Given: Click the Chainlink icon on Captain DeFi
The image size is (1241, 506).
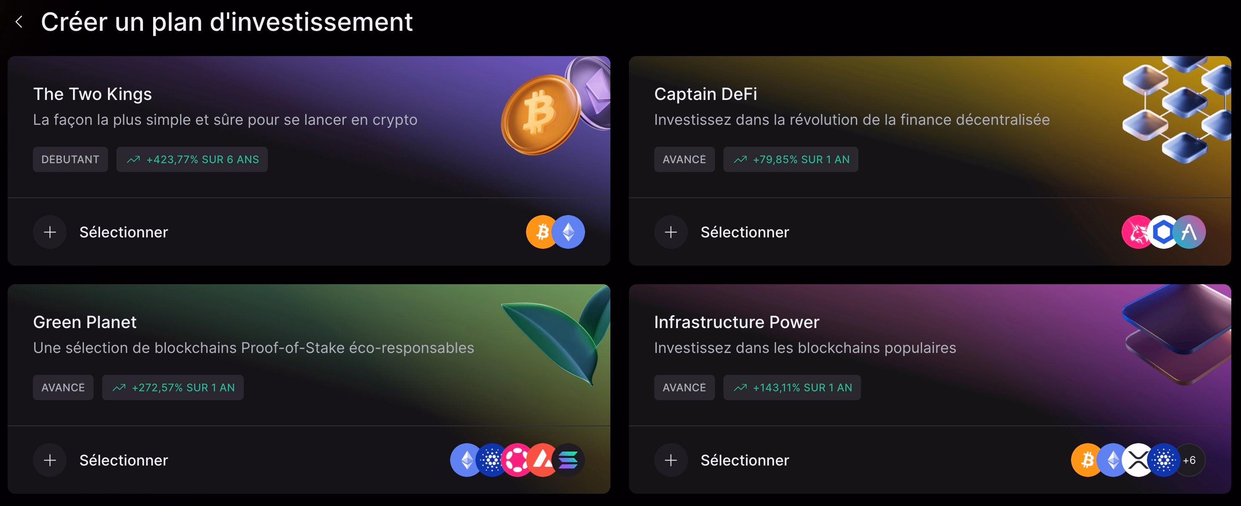Looking at the screenshot, I should pyautogui.click(x=1163, y=232).
